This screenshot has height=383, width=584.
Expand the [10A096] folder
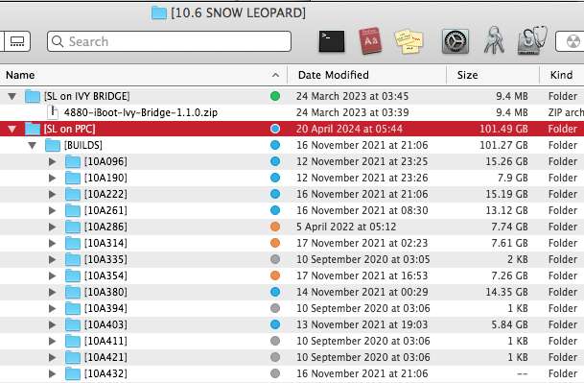coord(52,161)
